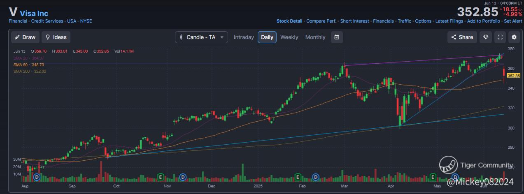Expand the Candle - TA chart type dropdown
Screen dimensions: 524x194
click(201, 37)
